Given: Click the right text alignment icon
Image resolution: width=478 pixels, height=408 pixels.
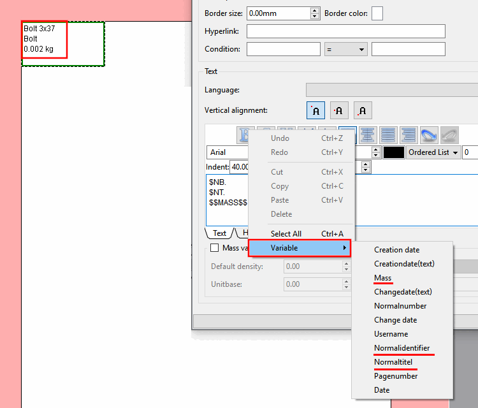Looking at the screenshot, I should click(409, 135).
